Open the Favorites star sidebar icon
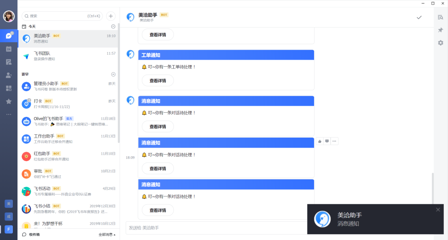This screenshot has width=448, height=240. 9,101
